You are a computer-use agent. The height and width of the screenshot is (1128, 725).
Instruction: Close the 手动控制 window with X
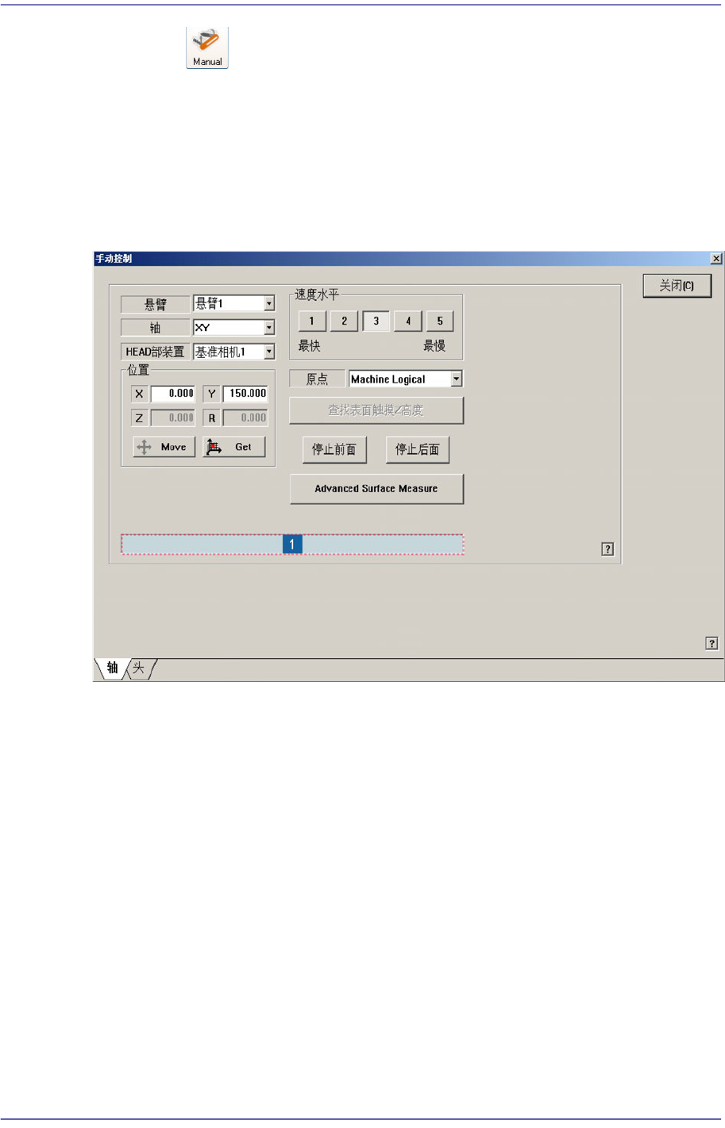(x=715, y=259)
